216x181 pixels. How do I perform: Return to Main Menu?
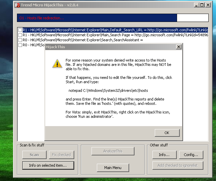[x=113, y=168]
